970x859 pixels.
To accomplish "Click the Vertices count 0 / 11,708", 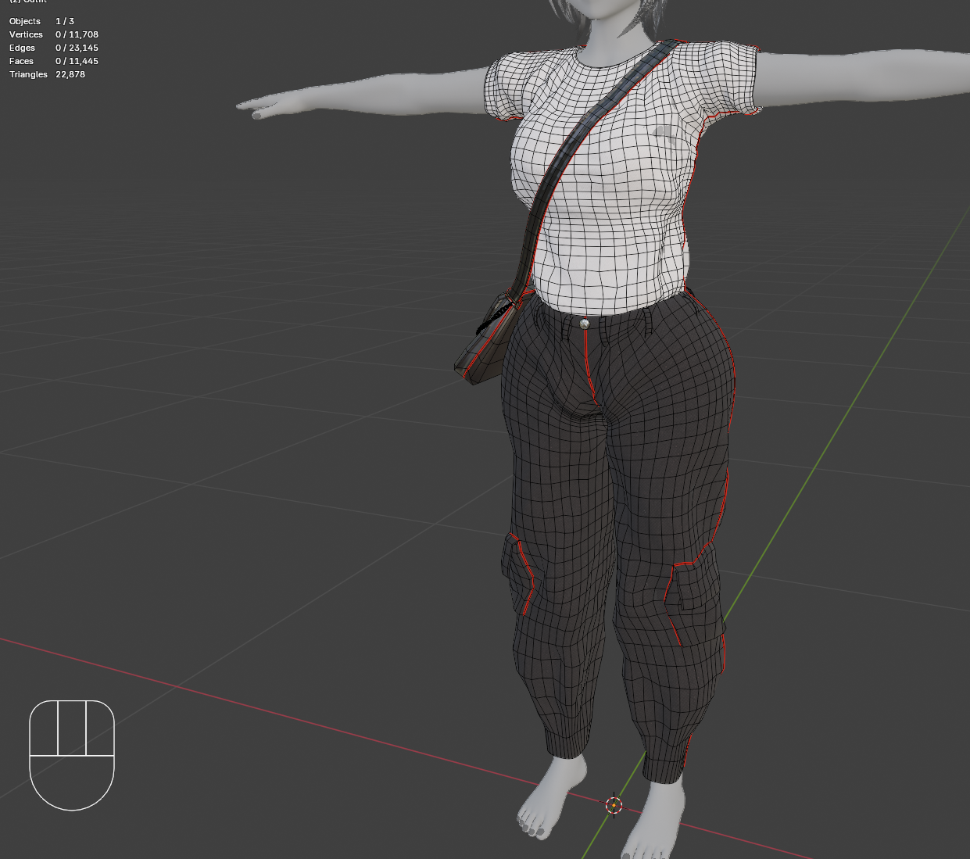I will click(77, 34).
